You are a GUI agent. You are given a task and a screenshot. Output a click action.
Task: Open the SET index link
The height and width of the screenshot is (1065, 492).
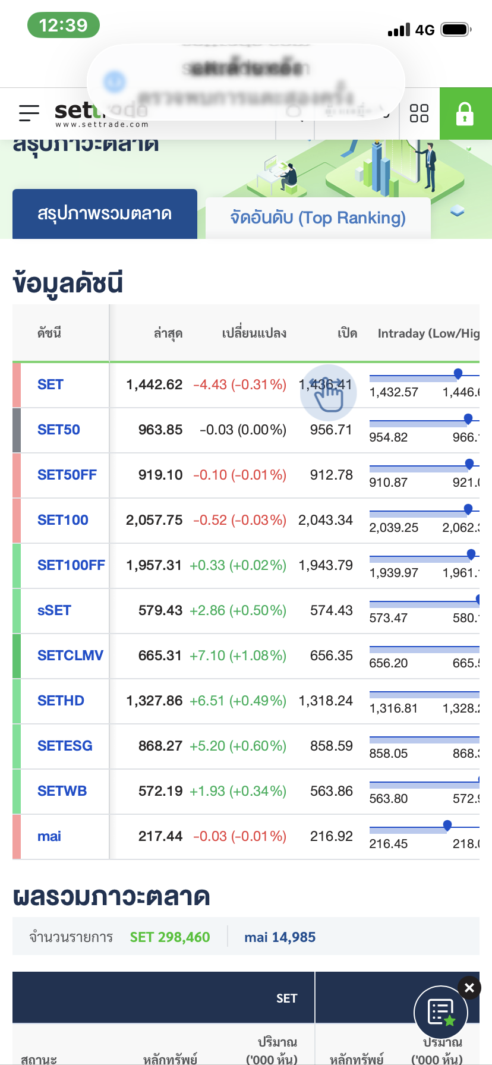(x=51, y=385)
